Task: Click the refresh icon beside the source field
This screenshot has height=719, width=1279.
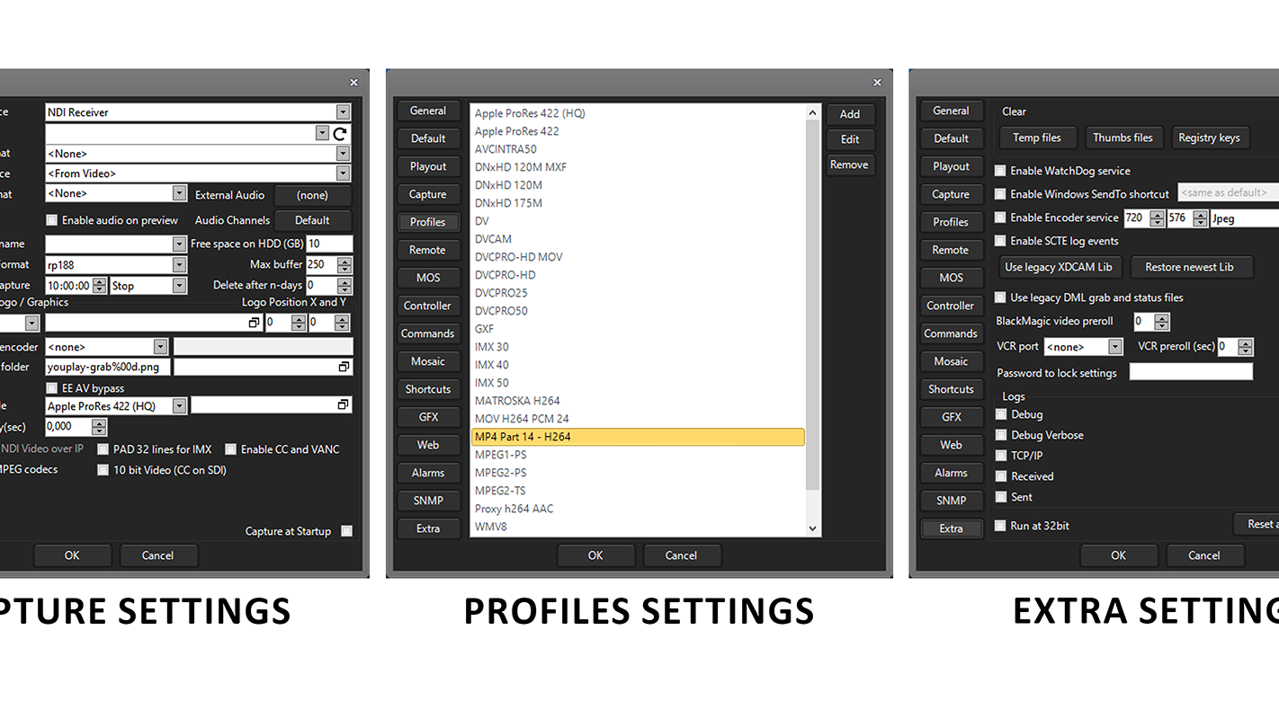Action: pyautogui.click(x=340, y=134)
